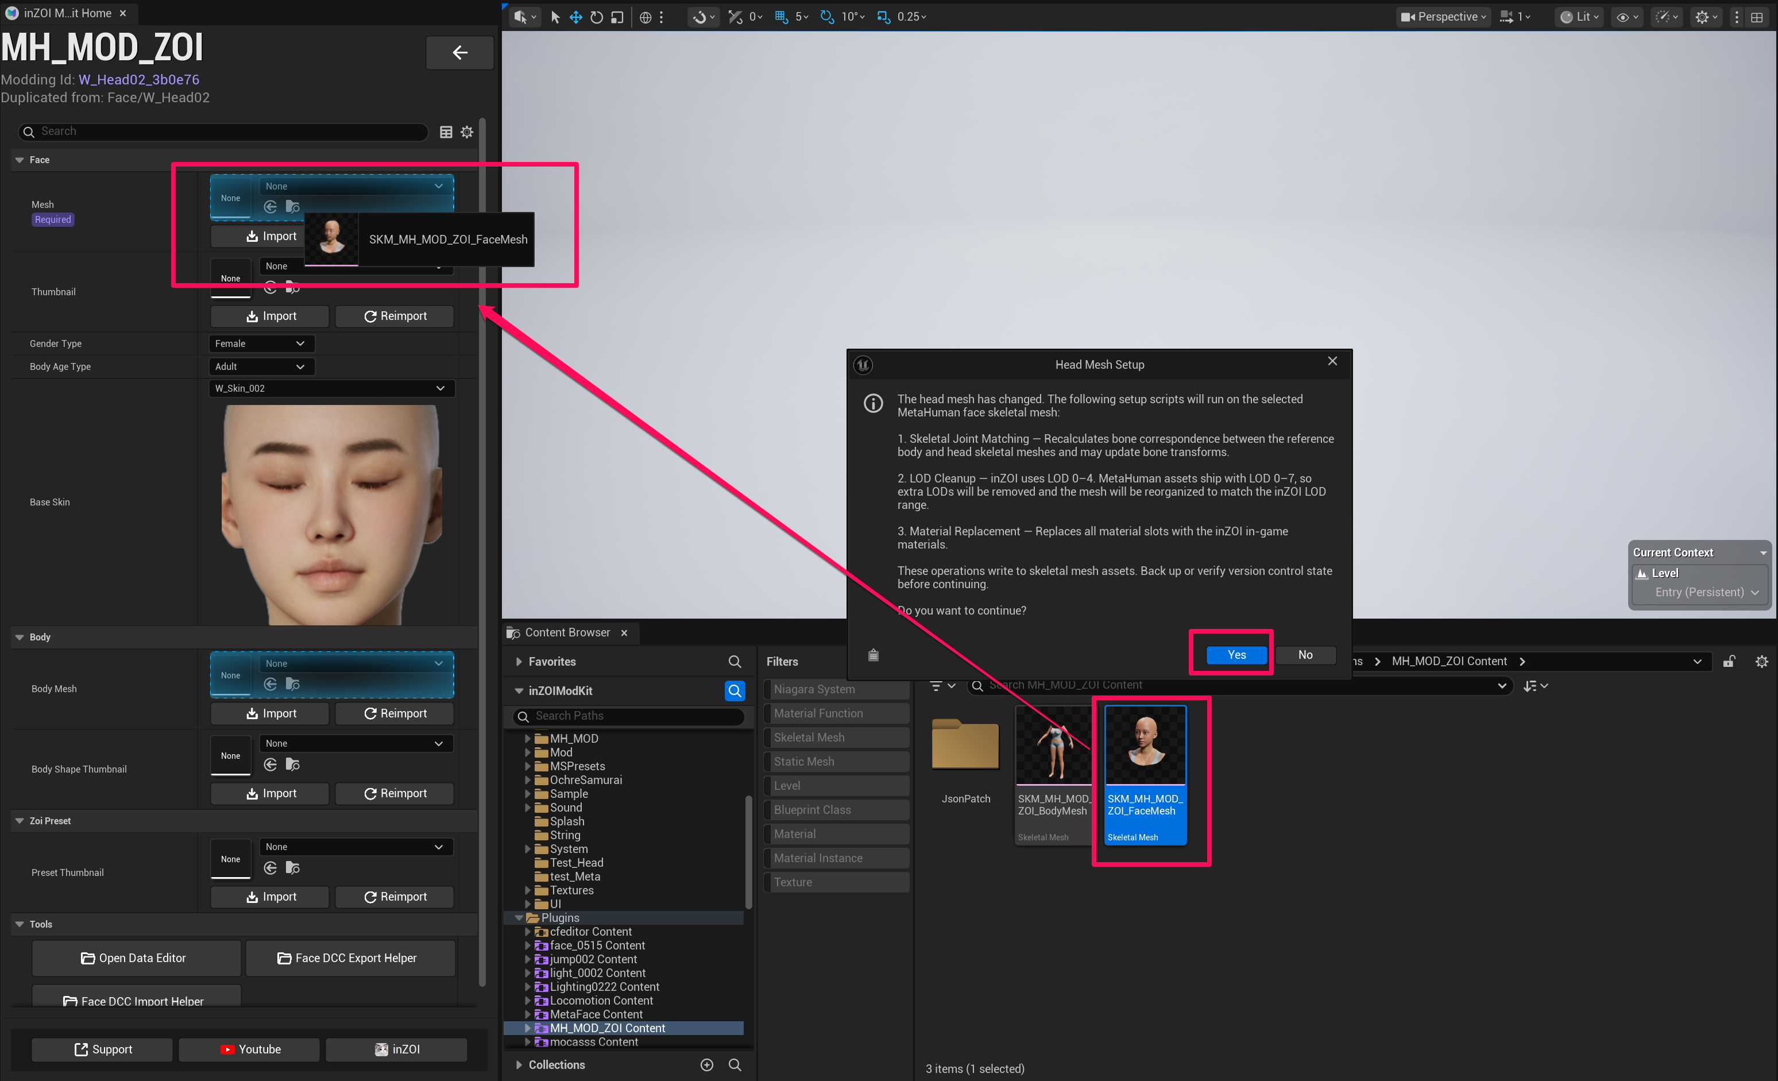1778x1081 pixels.
Task: Add a new collection plus icon
Action: pos(706,1064)
